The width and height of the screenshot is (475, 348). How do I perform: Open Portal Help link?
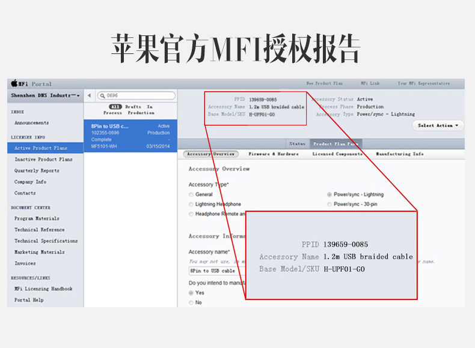tap(29, 300)
